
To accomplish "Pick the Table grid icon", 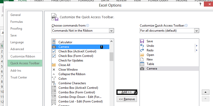I will pos(142,64).
